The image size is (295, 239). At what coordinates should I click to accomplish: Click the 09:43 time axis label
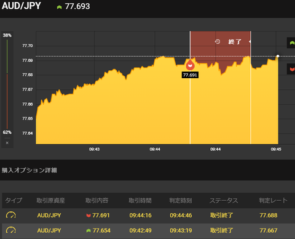94,149
